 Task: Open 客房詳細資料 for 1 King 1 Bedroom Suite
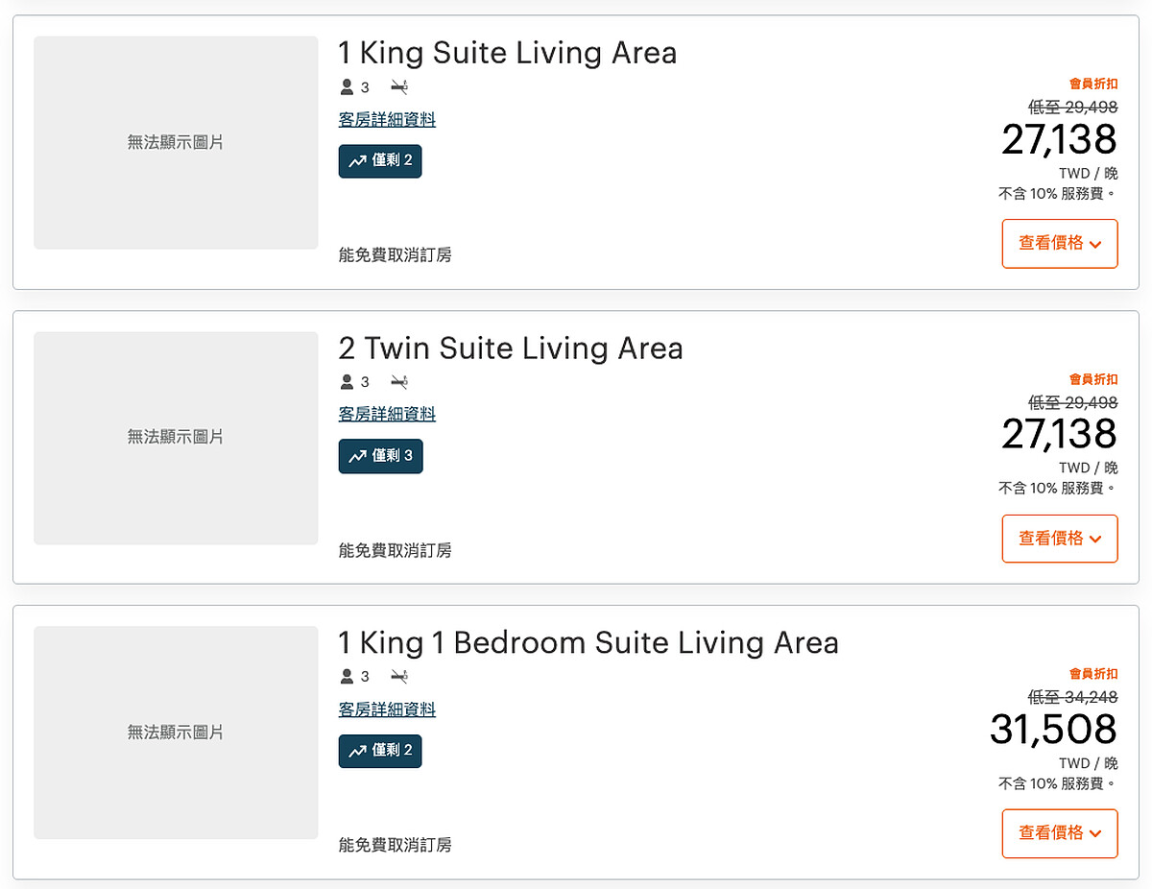click(387, 709)
